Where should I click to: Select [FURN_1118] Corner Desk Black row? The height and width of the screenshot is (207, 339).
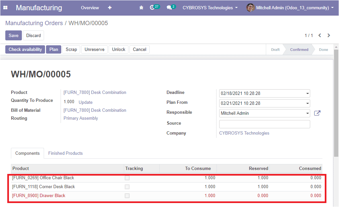point(167,187)
